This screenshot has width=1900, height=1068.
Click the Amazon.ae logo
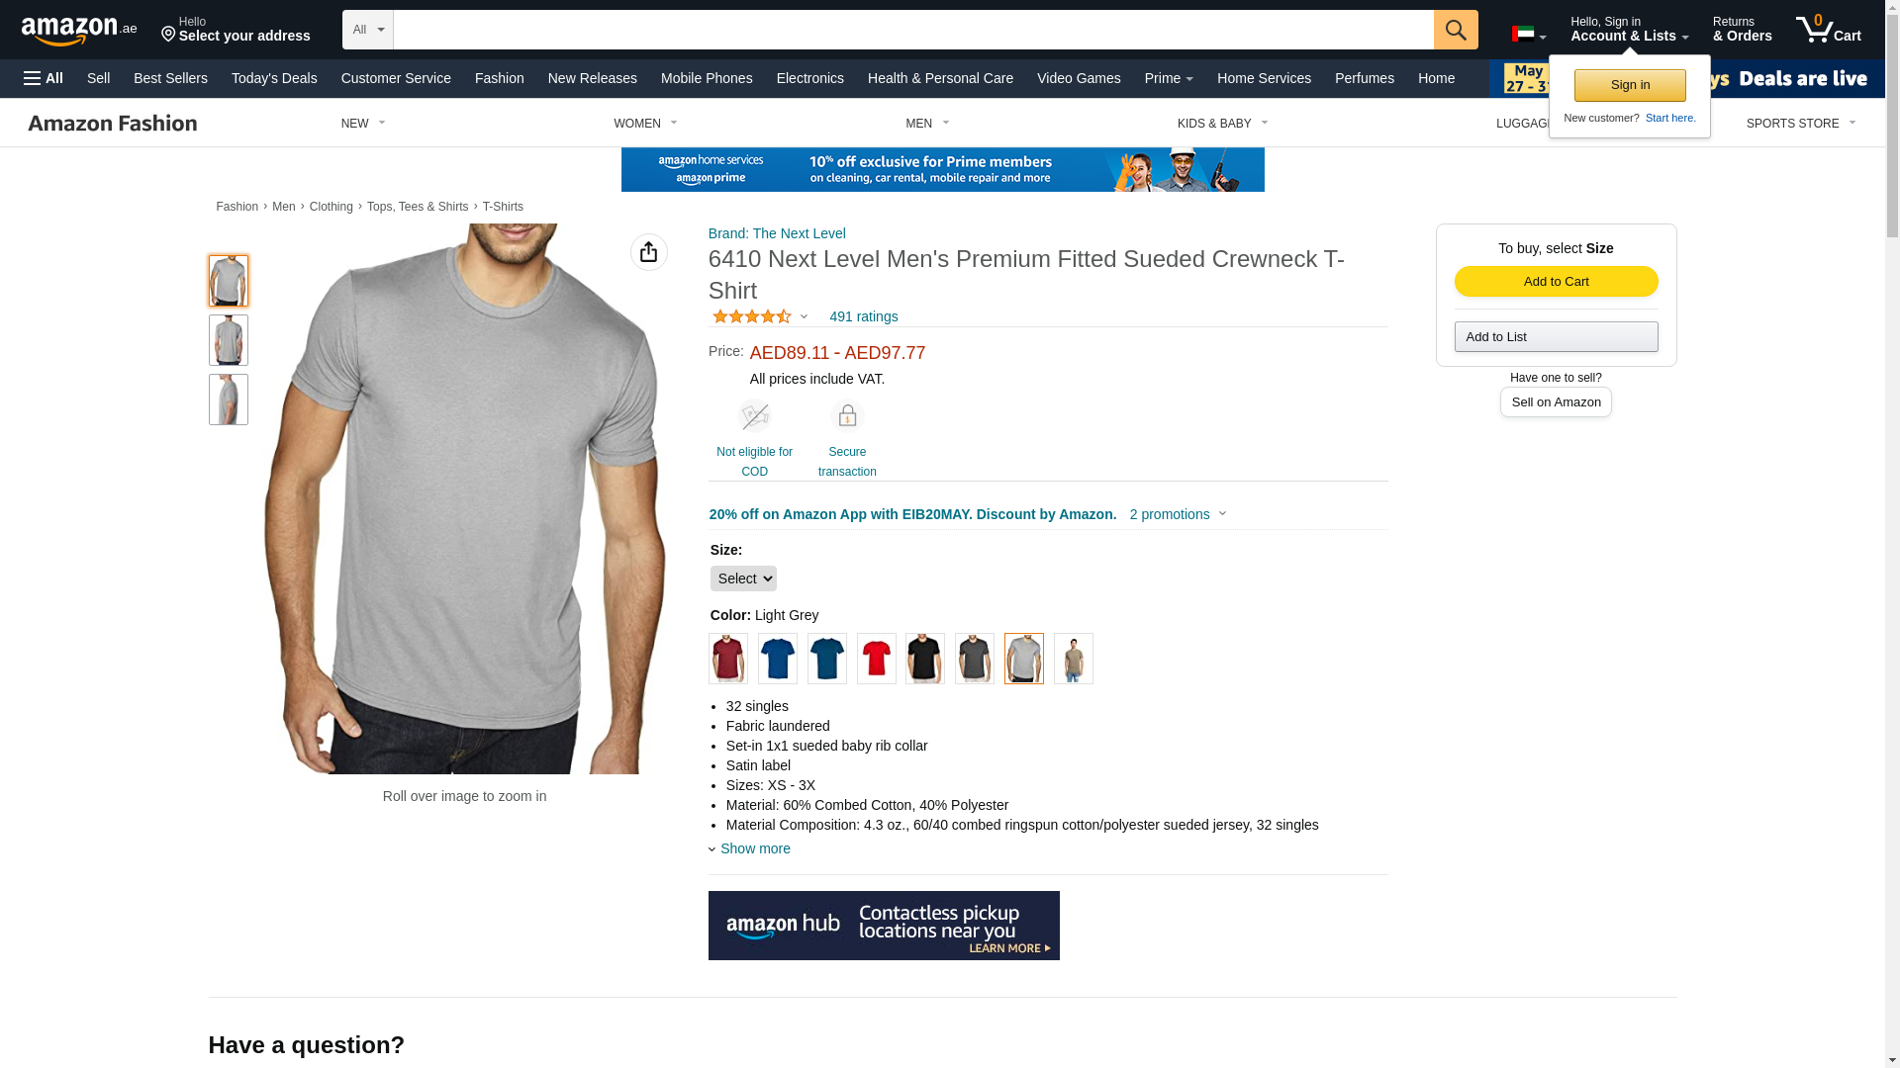point(79,30)
